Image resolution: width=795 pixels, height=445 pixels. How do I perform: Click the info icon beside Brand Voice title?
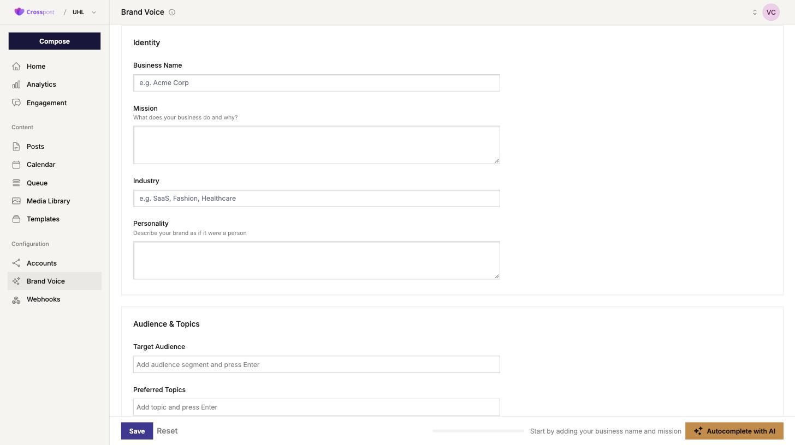(172, 12)
